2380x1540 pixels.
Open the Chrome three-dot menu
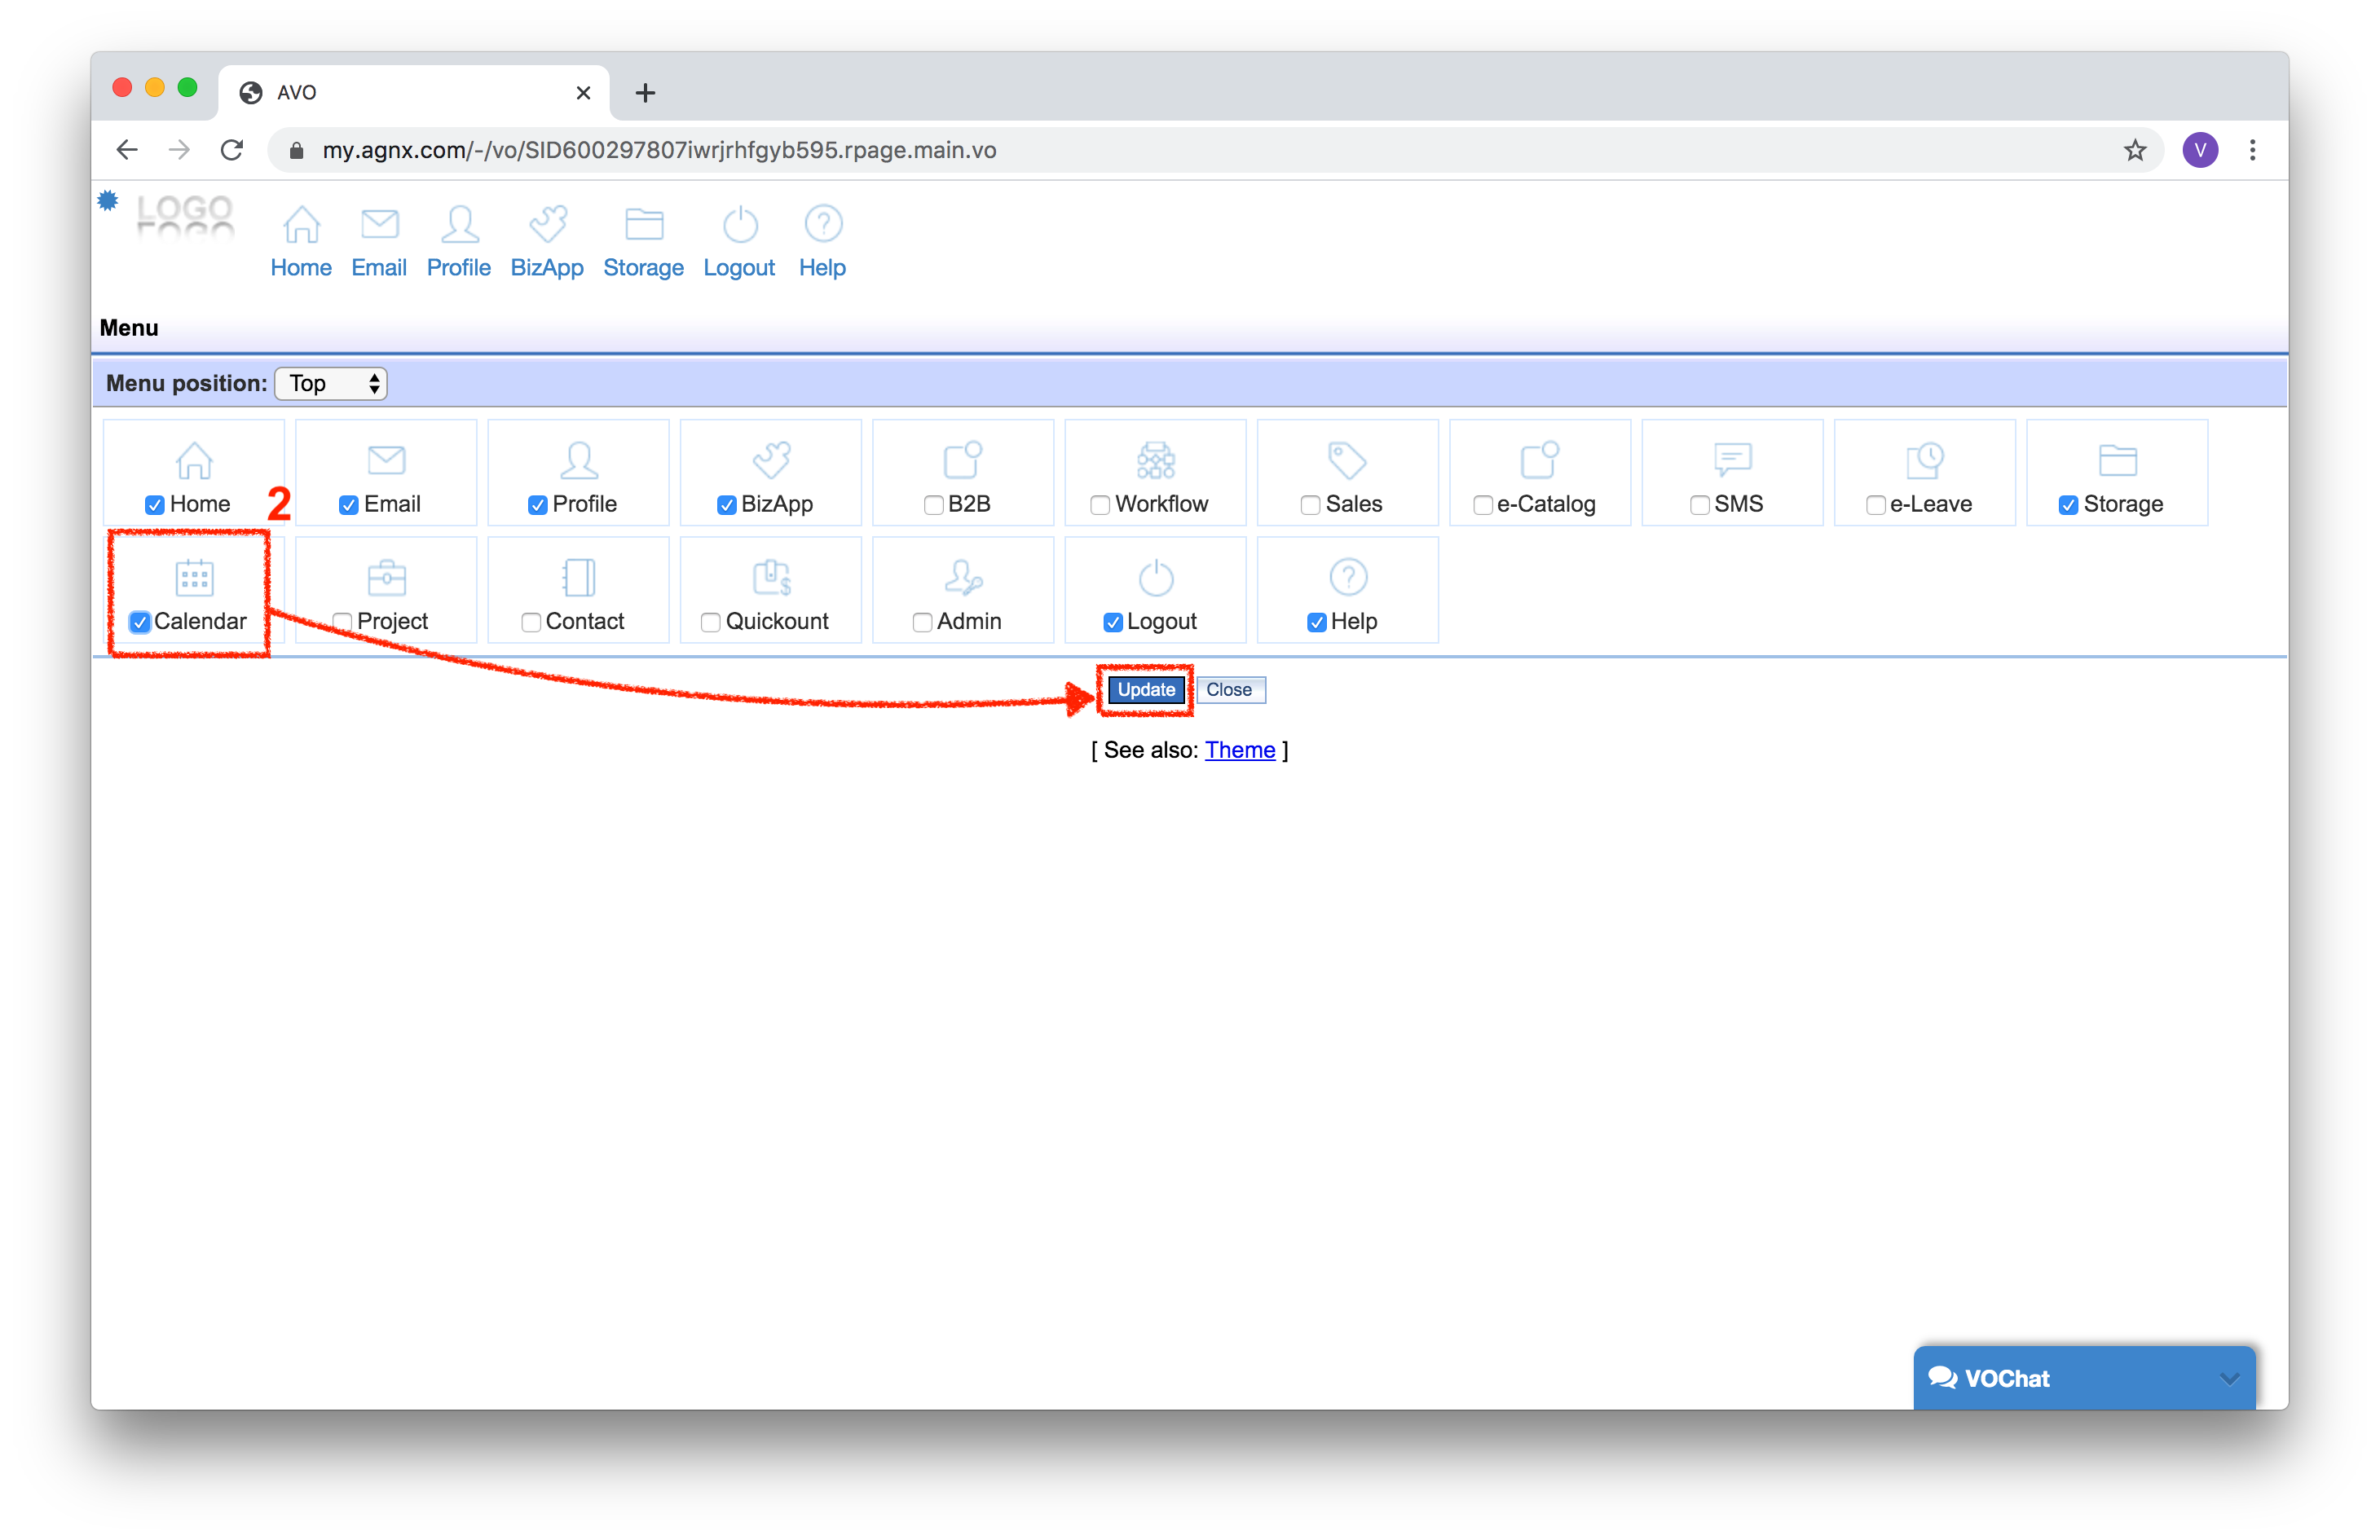pos(2252,150)
